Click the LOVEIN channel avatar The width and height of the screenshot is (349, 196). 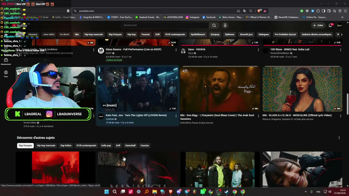(x=101, y=117)
